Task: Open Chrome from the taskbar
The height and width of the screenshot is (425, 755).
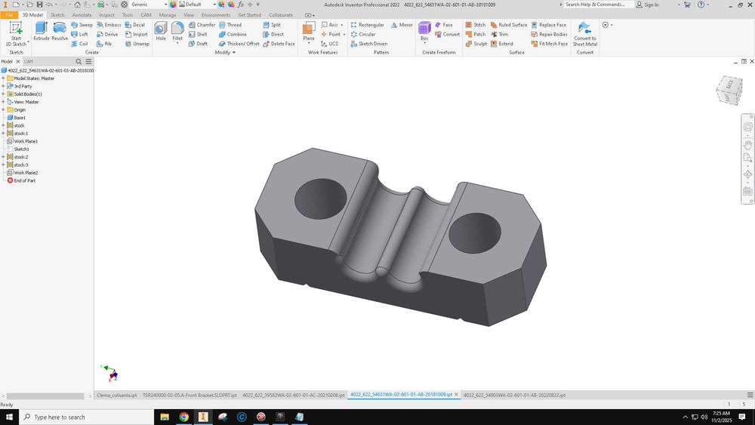Action: tap(183, 417)
